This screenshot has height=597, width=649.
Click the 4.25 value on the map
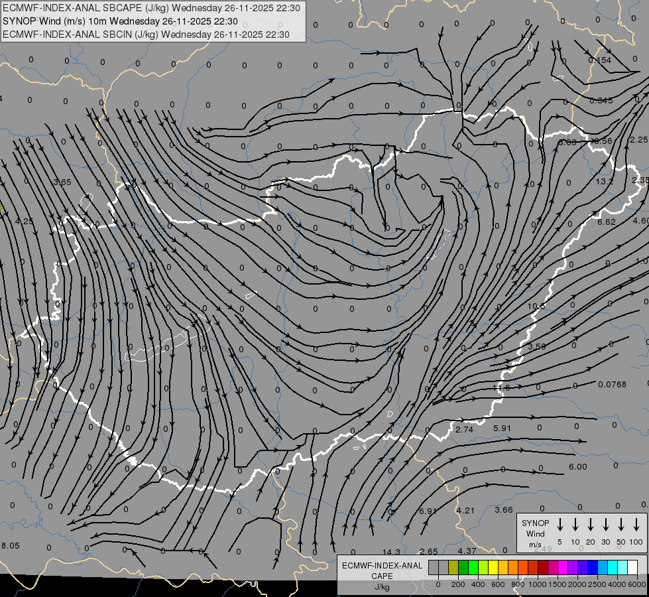pos(24,222)
